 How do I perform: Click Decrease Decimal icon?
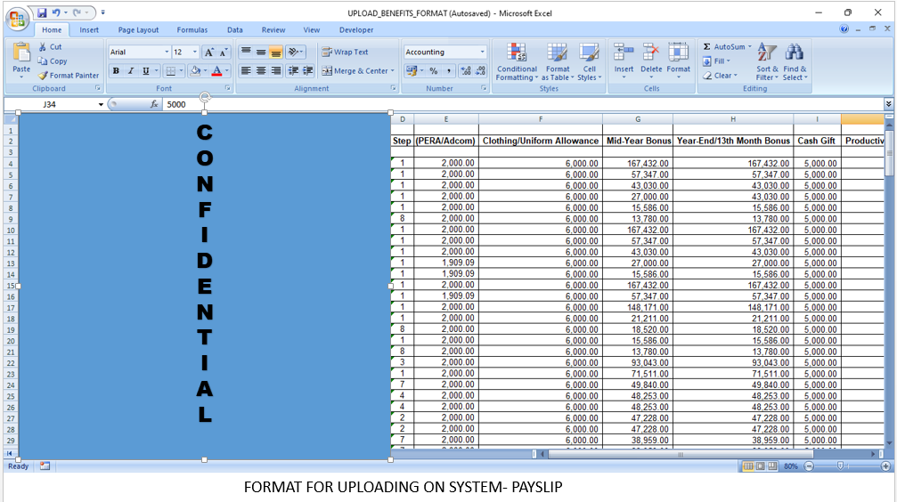(480, 71)
